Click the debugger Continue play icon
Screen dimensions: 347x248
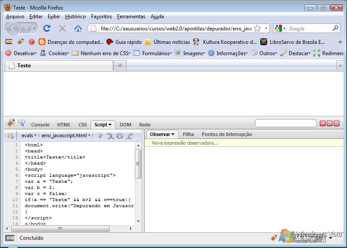[x=101, y=136]
